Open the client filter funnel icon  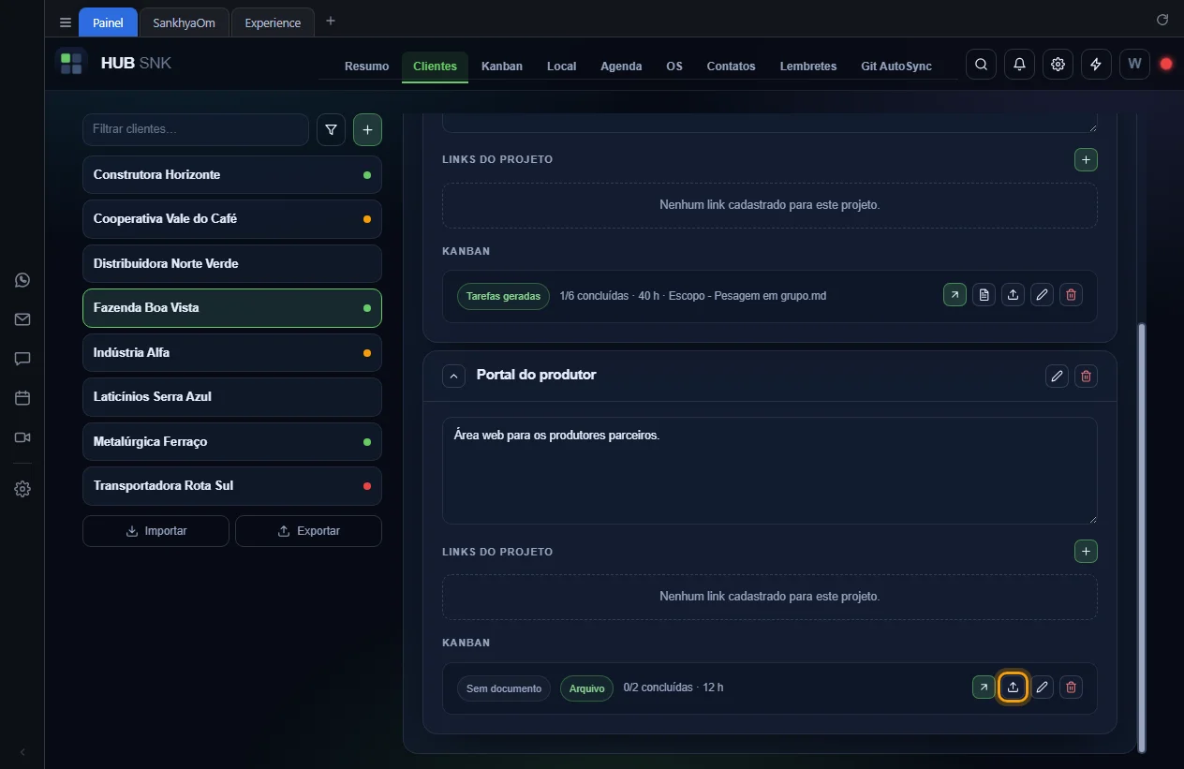(331, 130)
